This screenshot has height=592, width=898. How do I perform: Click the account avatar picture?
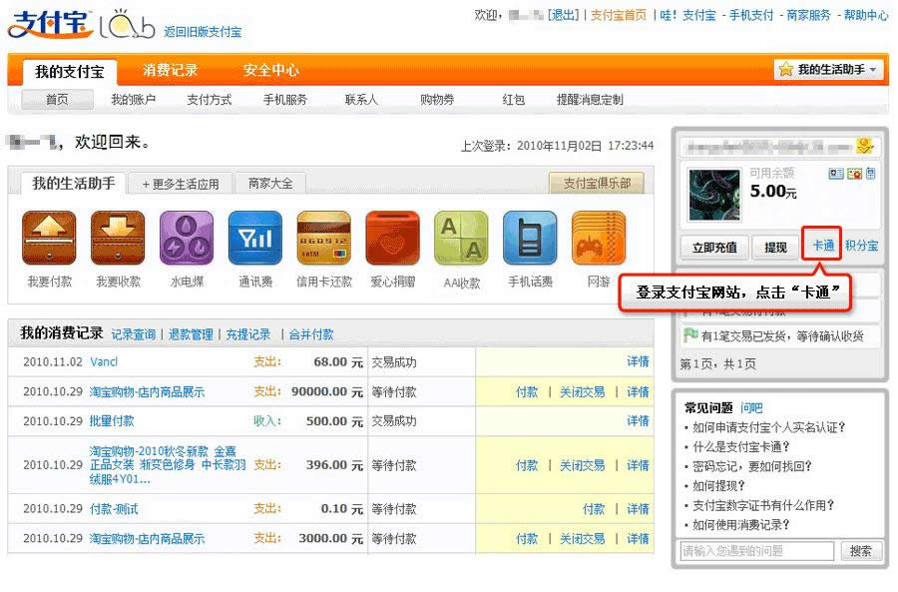pyautogui.click(x=714, y=195)
